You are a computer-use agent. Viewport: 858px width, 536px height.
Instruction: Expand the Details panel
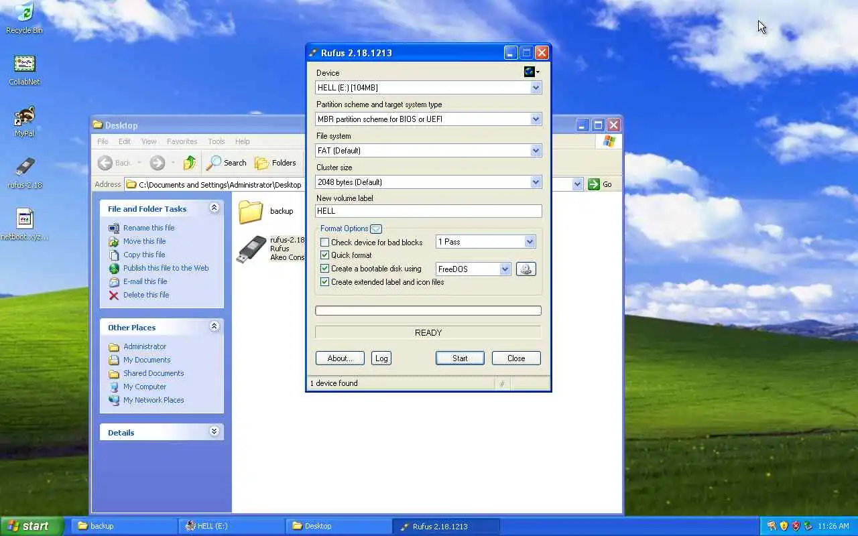point(214,431)
